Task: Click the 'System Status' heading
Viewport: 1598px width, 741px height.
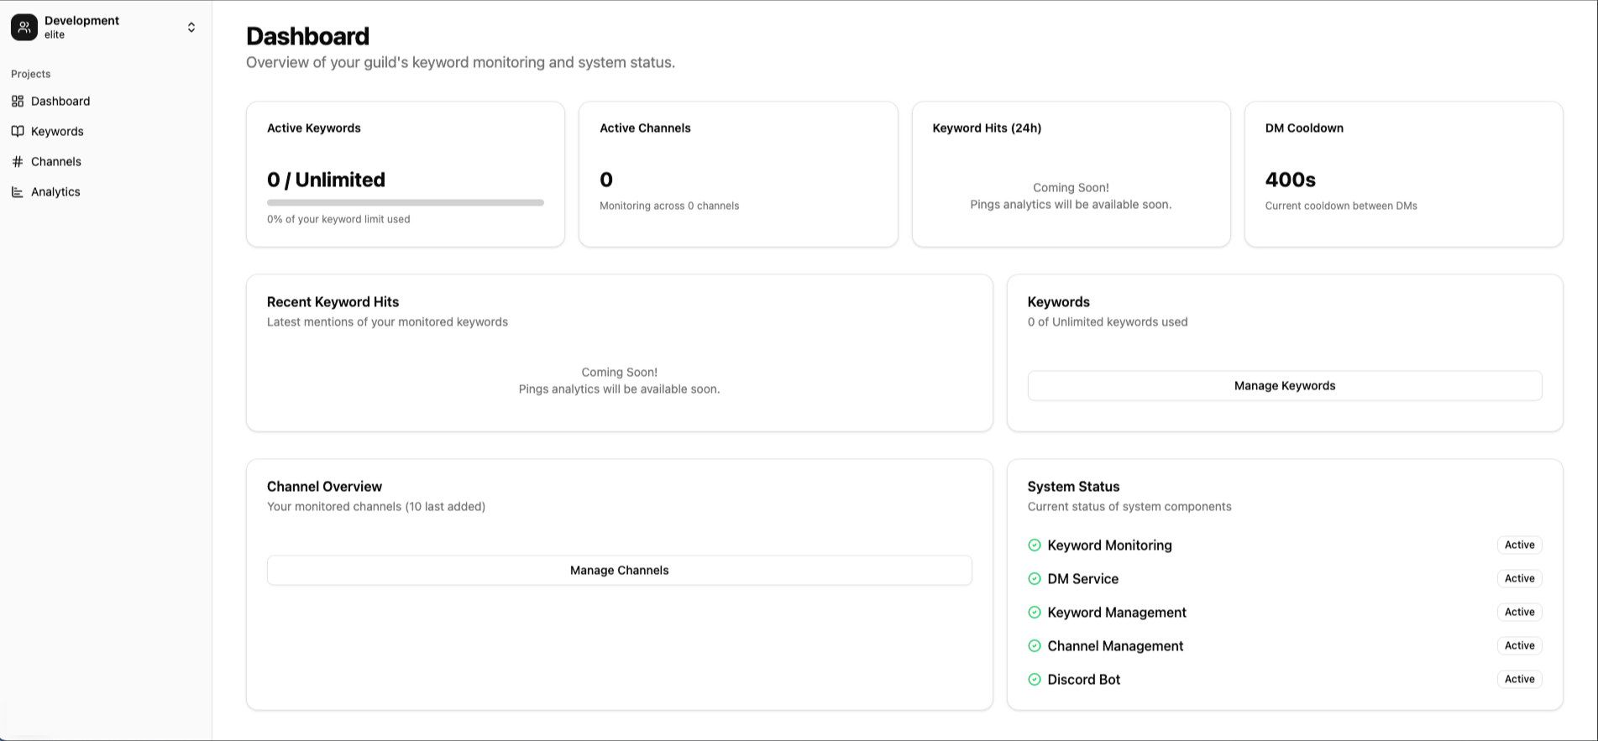Action: (x=1073, y=486)
